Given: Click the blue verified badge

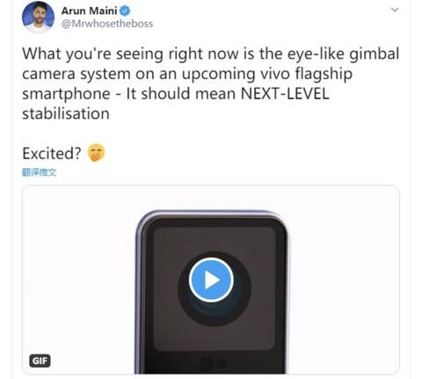Looking at the screenshot, I should [125, 11].
